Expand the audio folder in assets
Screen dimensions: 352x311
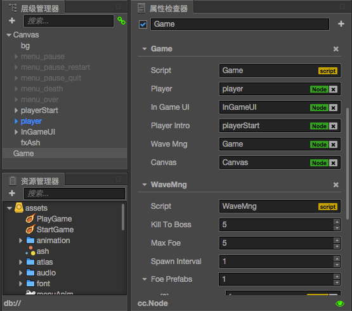pyautogui.click(x=21, y=273)
